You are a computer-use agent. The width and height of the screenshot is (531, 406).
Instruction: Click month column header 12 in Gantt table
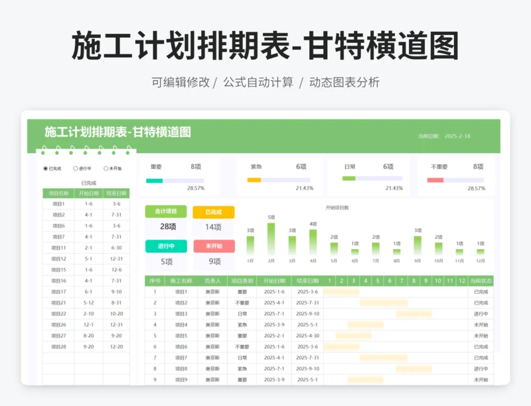click(462, 281)
